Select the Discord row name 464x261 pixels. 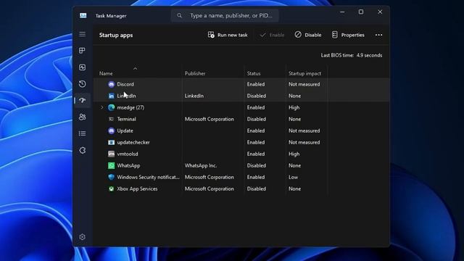(125, 84)
